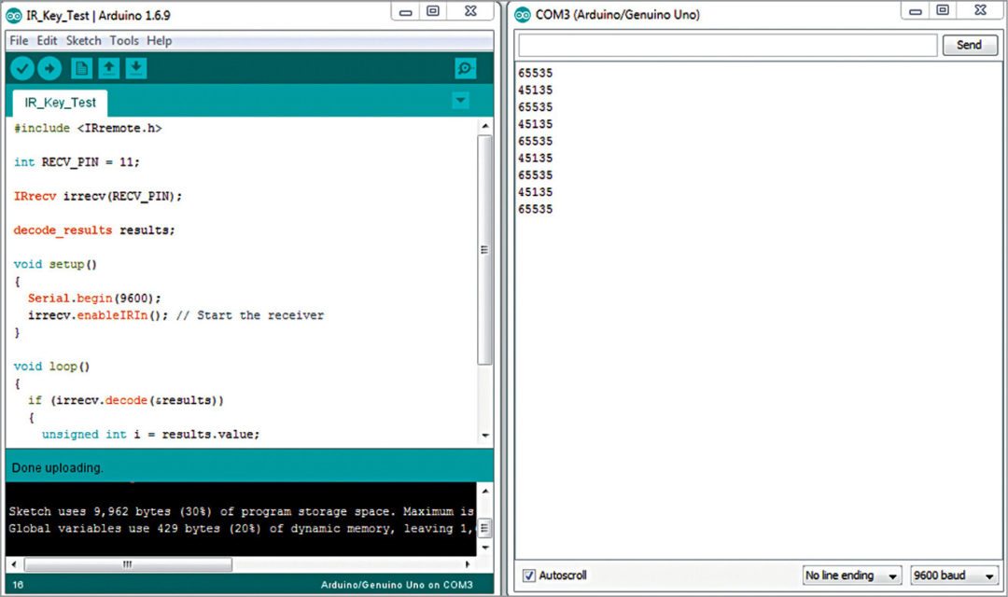Open the tab options dropdown arrow
1008x597 pixels.
(x=459, y=100)
